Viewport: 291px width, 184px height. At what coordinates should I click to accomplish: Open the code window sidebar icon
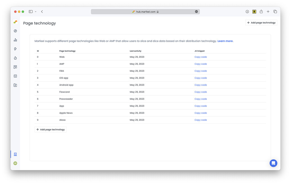point(15,76)
